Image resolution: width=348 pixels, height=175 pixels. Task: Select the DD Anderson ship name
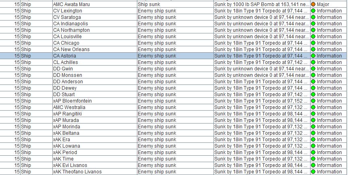(x=68, y=81)
